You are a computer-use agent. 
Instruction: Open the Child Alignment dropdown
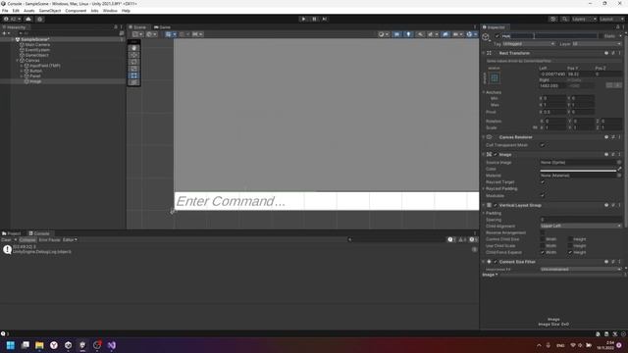click(581, 227)
